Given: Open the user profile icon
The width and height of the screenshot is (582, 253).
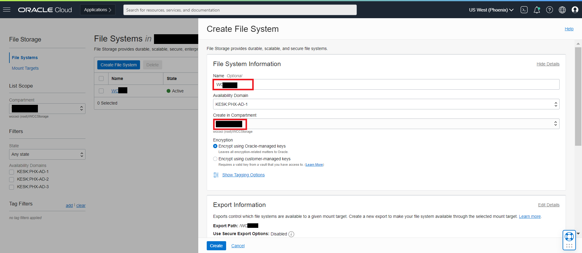Looking at the screenshot, I should (x=575, y=10).
